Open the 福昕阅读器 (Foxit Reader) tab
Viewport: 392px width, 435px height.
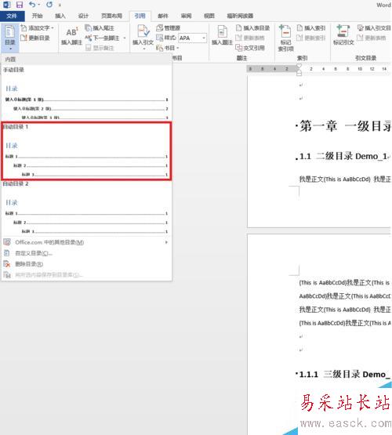pyautogui.click(x=240, y=16)
